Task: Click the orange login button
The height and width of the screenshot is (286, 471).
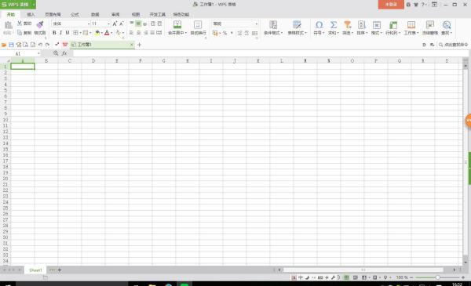Action: coord(391,5)
